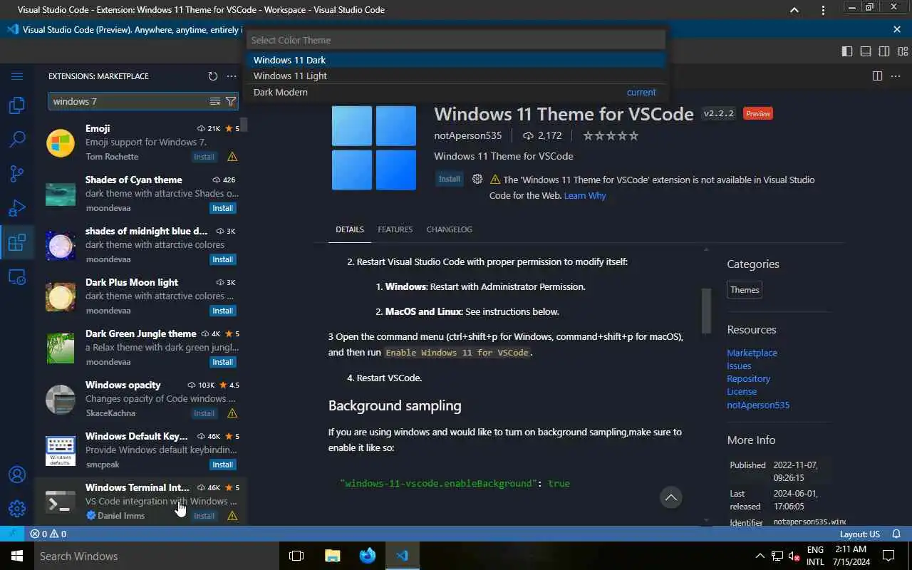Open the Source Control view
Screen dimensions: 912x570
pos(17,173)
